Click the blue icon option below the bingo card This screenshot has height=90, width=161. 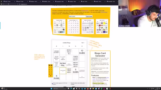[x=52, y=84]
